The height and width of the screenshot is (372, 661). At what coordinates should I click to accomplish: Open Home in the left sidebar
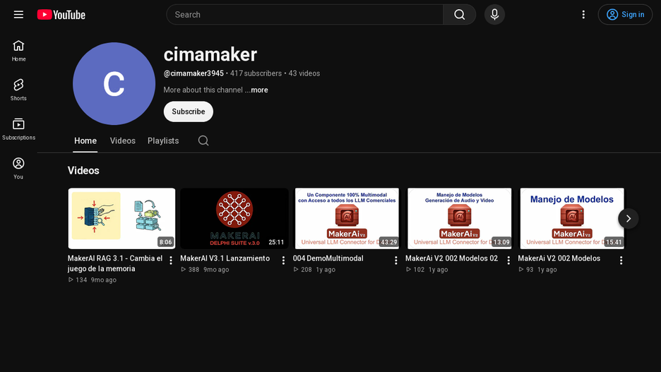pos(18,51)
